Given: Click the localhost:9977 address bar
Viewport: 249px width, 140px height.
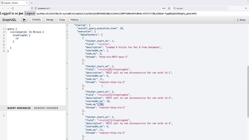Looking at the screenshot, I should coord(95,8).
